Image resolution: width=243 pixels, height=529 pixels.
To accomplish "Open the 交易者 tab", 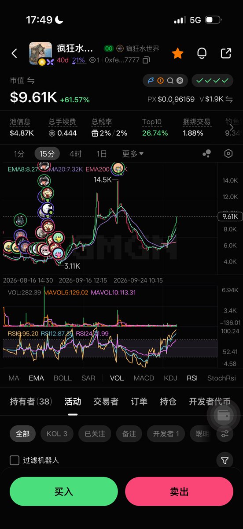I will click(x=106, y=402).
